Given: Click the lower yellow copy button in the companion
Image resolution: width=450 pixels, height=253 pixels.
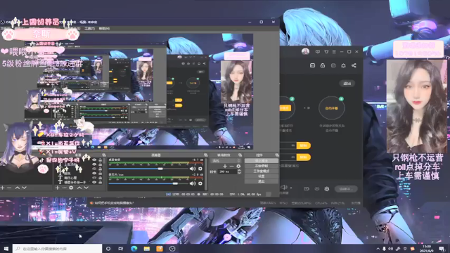Looking at the screenshot, I should (303, 157).
